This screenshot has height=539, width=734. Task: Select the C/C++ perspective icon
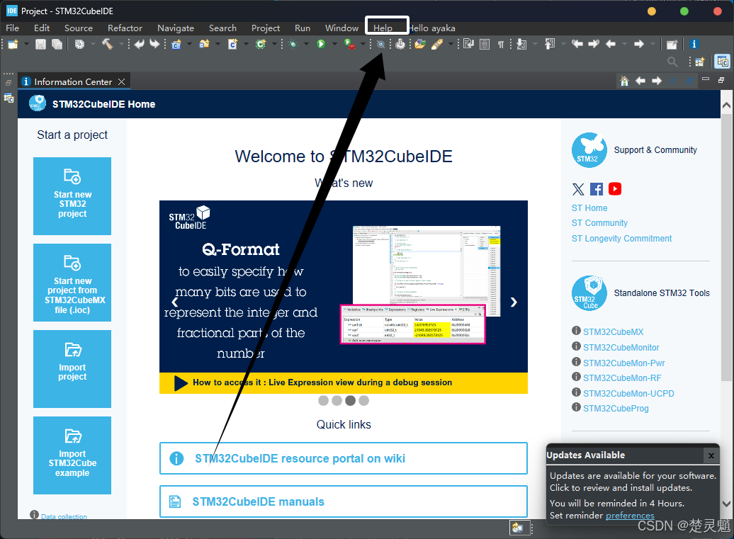coord(722,62)
